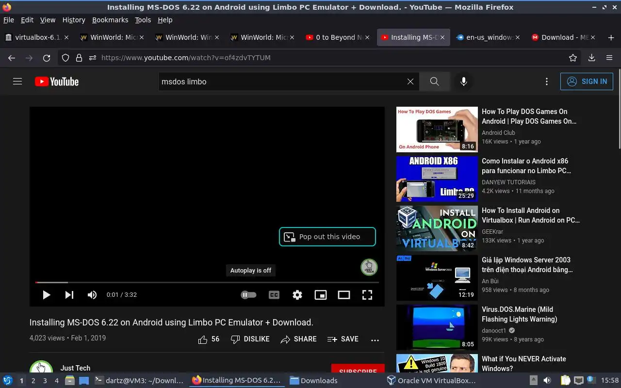Open Firefox downloads panel
The height and width of the screenshot is (388, 621).
click(x=591, y=58)
